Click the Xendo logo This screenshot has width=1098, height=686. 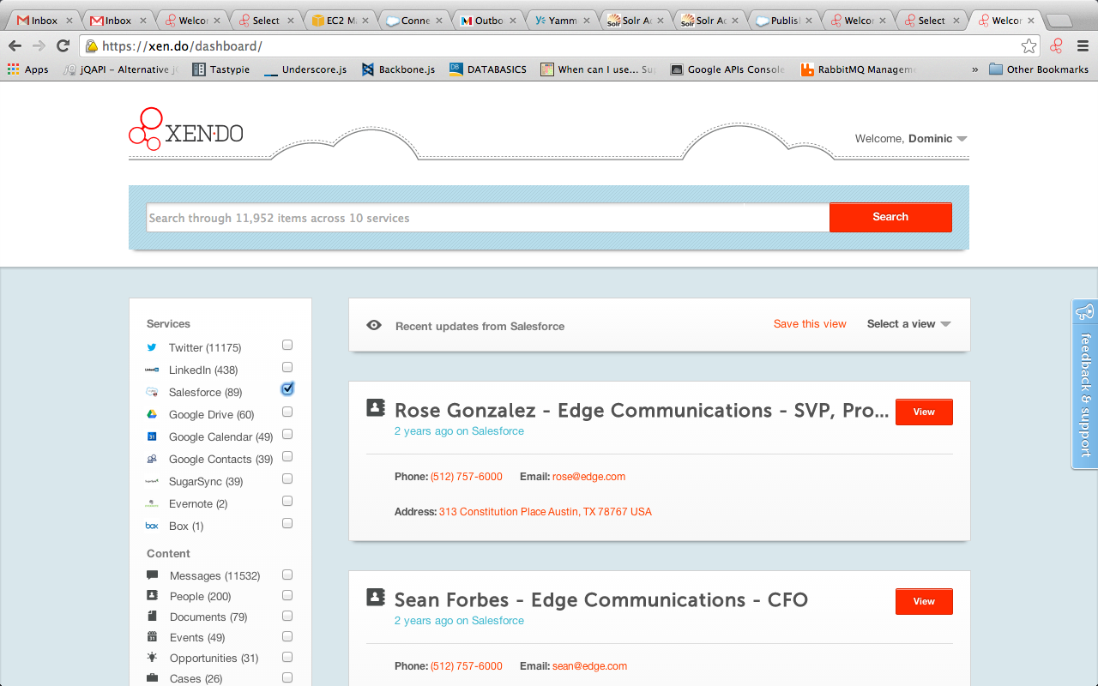point(186,129)
